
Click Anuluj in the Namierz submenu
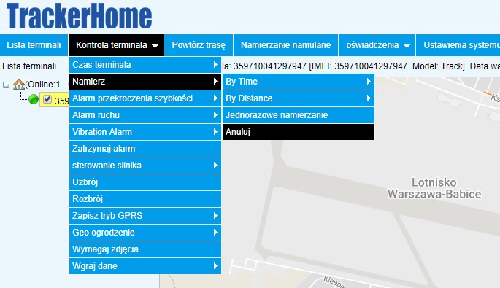(x=299, y=132)
